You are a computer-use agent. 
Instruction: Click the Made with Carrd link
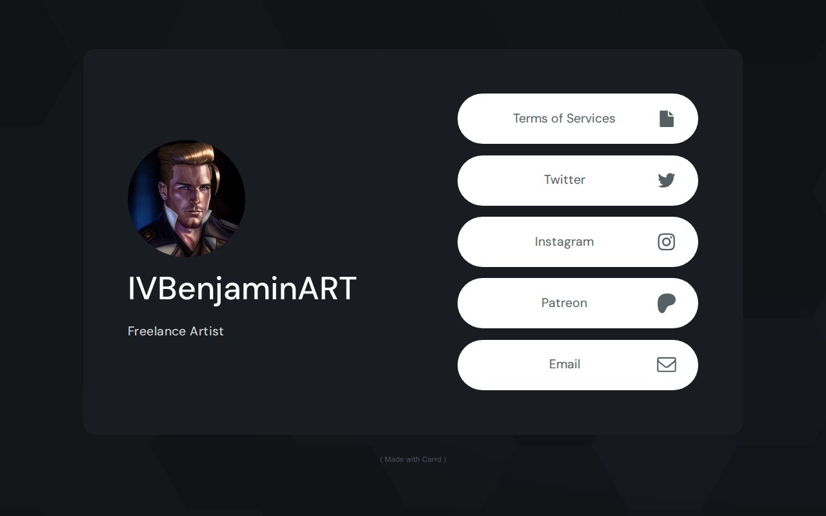pos(412,459)
